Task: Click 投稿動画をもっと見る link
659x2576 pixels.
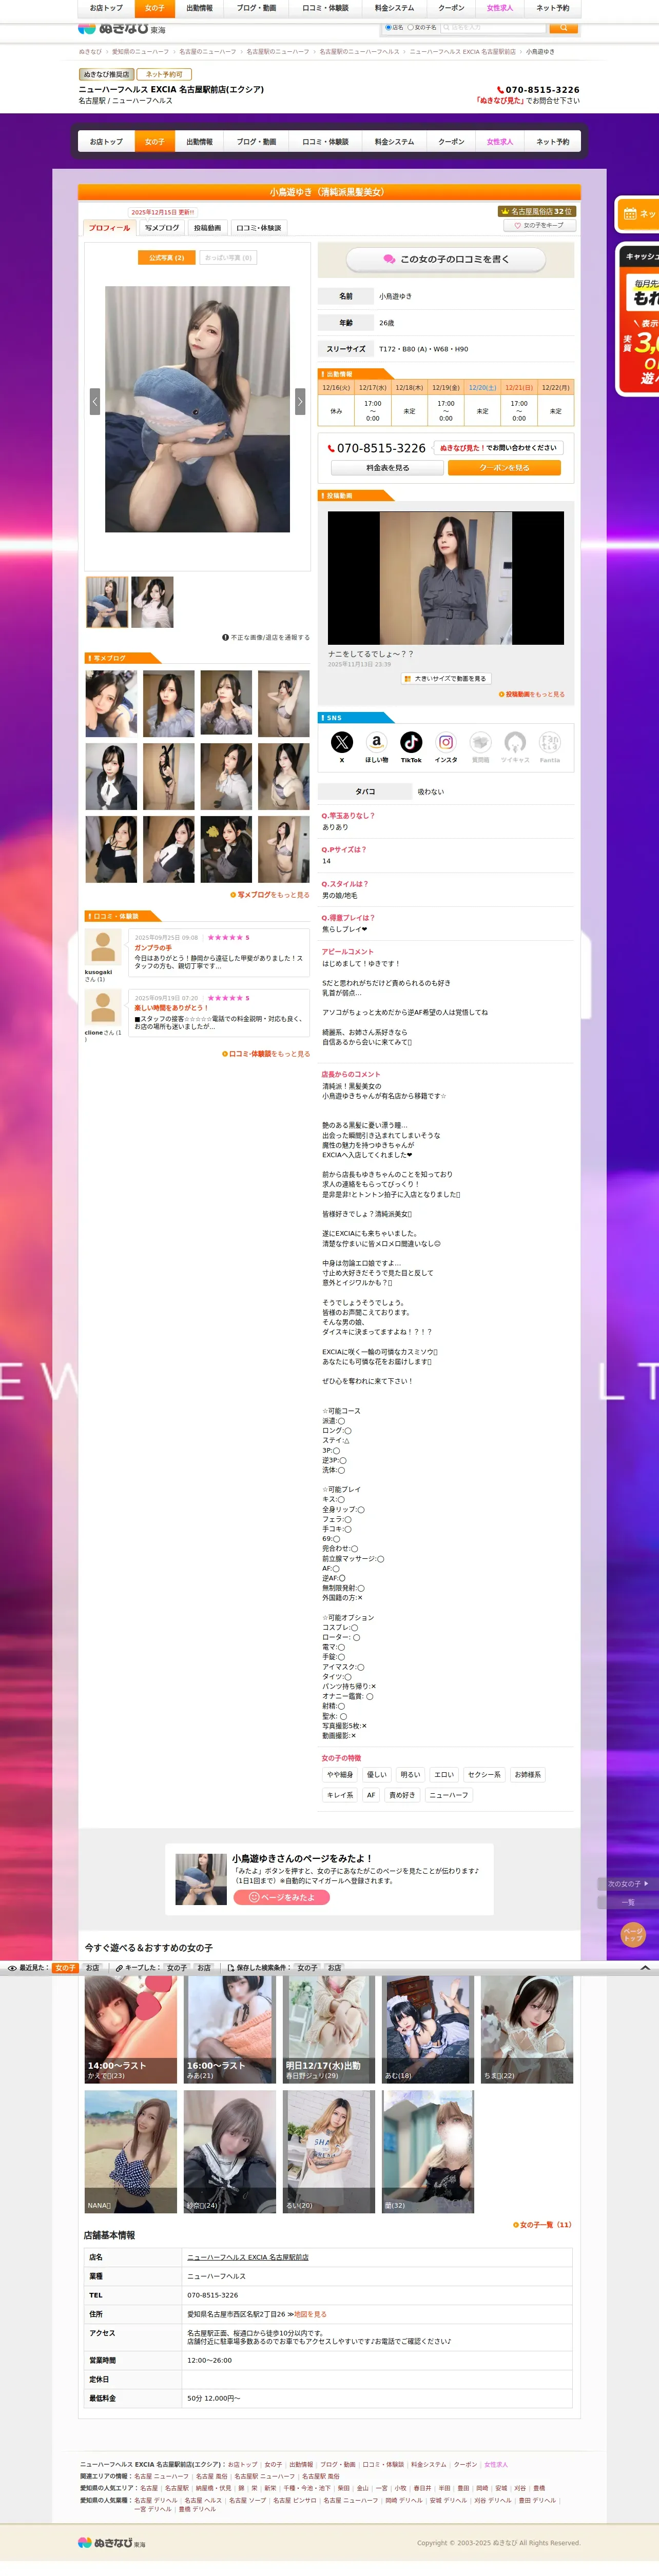Action: tap(532, 694)
